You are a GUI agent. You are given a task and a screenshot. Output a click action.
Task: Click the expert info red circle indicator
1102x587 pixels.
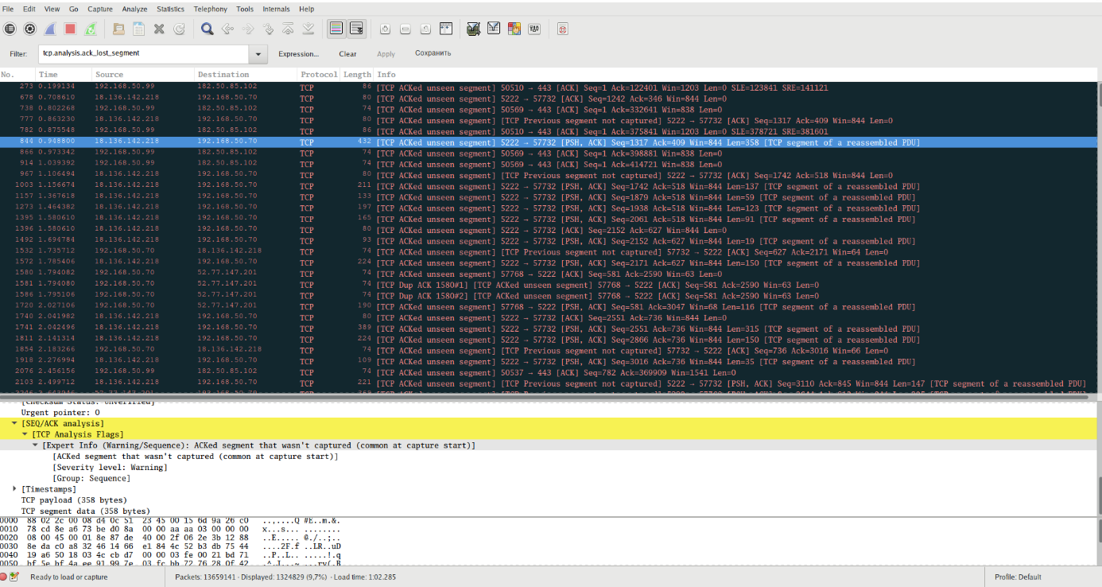5,577
